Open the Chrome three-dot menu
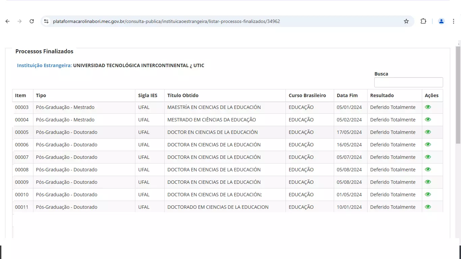This screenshot has width=461, height=259. 453,21
